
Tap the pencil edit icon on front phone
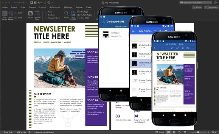[x=172, y=48]
